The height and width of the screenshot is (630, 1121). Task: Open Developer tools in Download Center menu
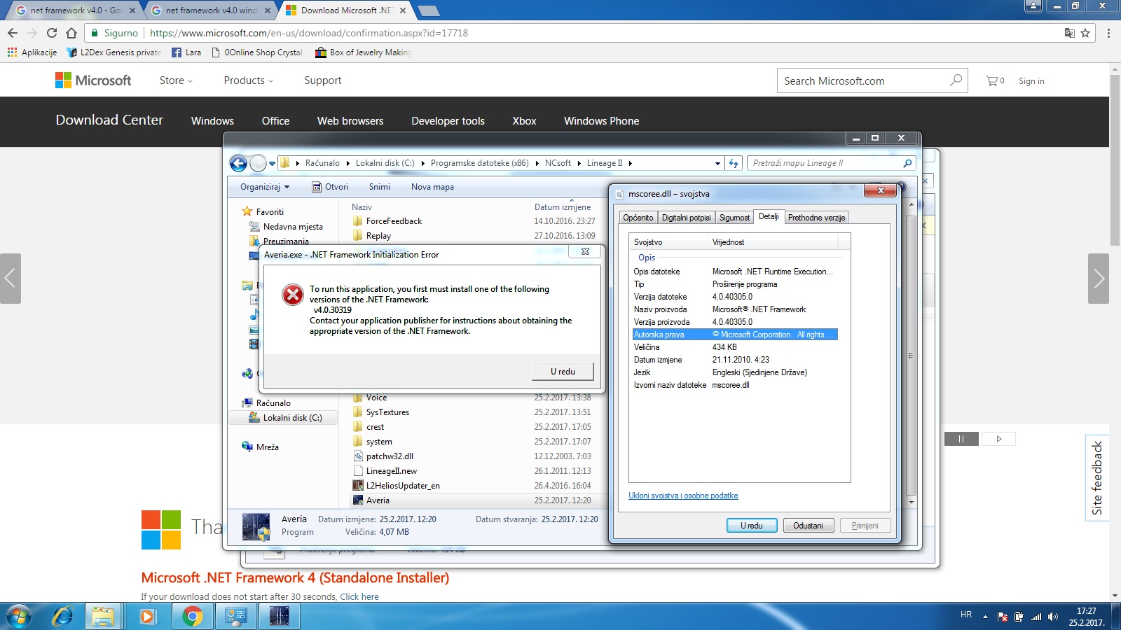448,120
